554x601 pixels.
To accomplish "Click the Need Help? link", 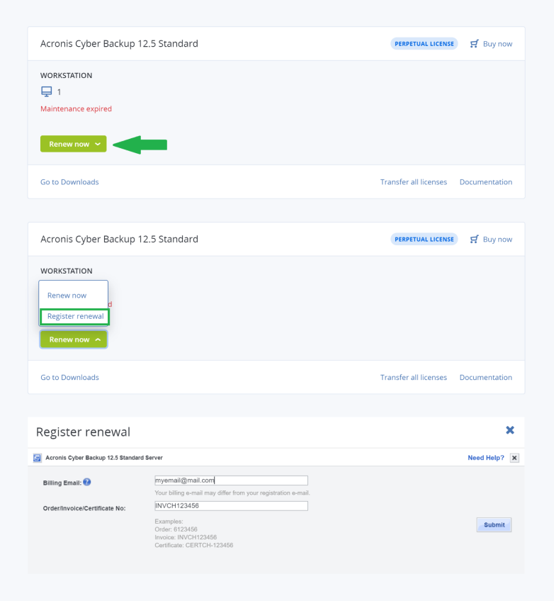I will [x=486, y=458].
